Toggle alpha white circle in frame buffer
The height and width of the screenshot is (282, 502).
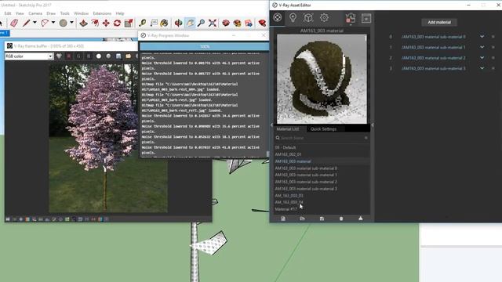tap(99, 56)
